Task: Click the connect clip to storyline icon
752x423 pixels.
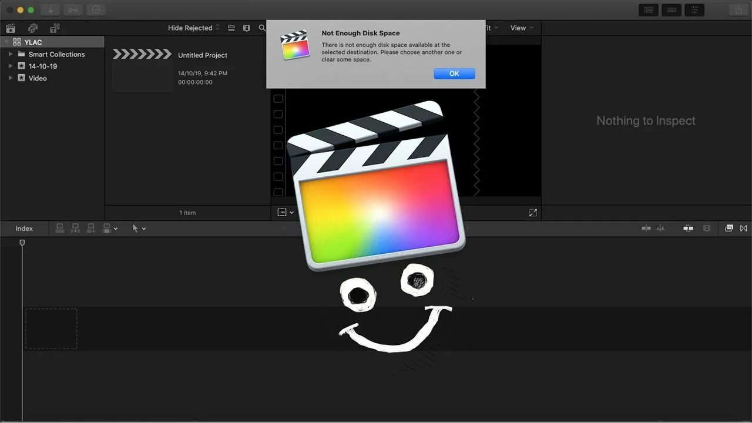Action: pyautogui.click(x=60, y=229)
